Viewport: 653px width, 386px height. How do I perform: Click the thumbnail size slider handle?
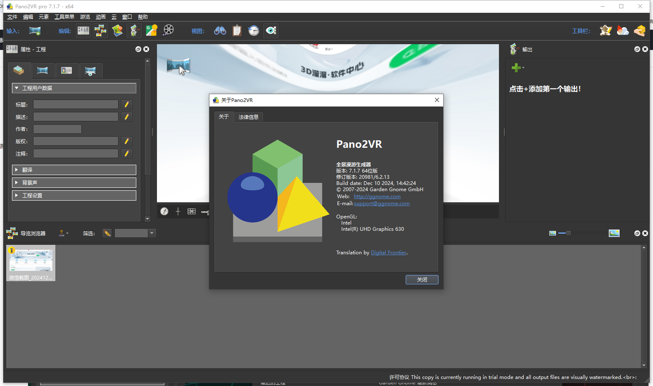[x=568, y=233]
